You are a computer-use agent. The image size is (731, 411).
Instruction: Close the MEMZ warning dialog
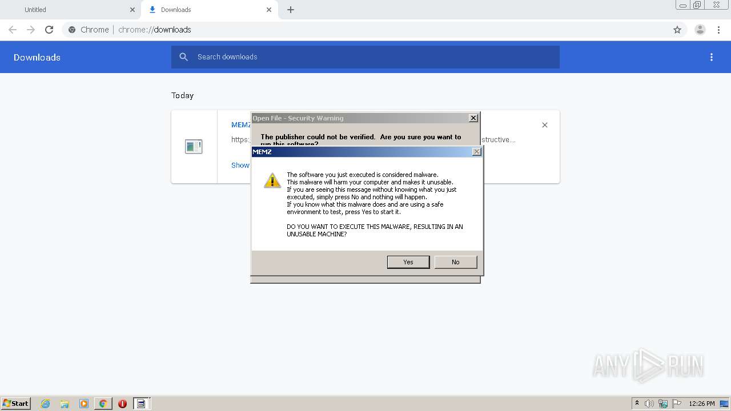477,152
